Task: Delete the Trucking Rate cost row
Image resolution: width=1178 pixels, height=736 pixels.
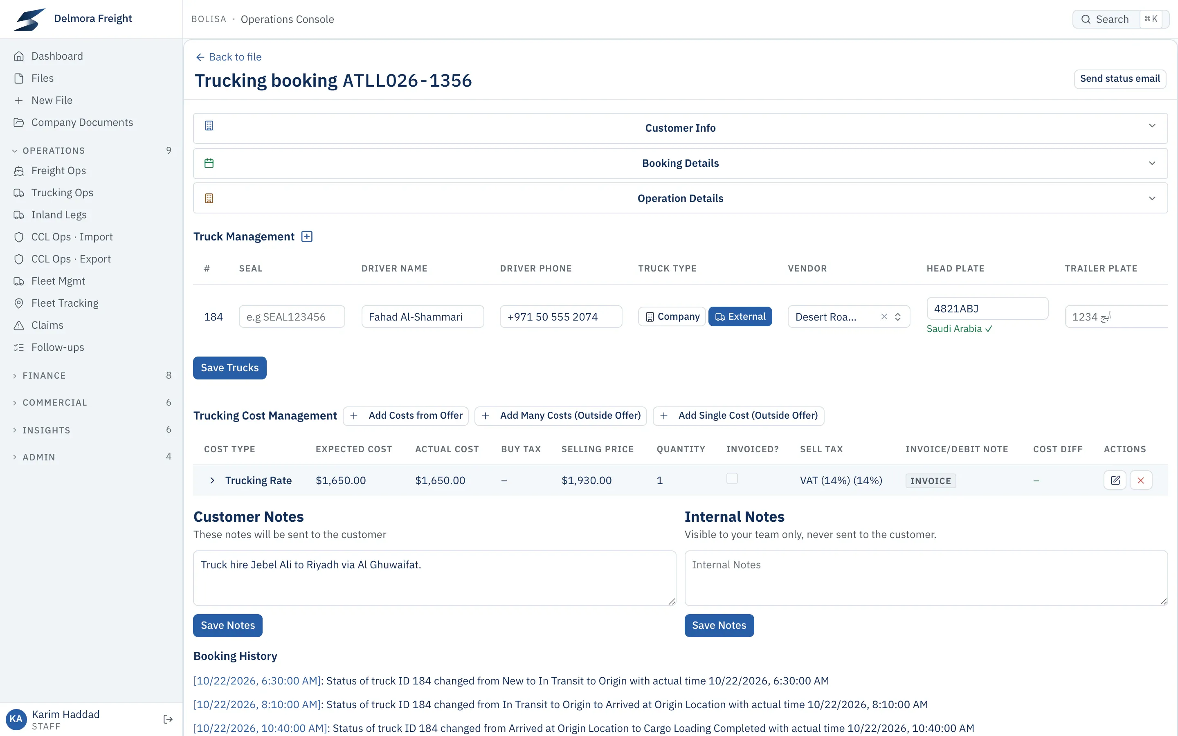Action: [x=1140, y=480]
